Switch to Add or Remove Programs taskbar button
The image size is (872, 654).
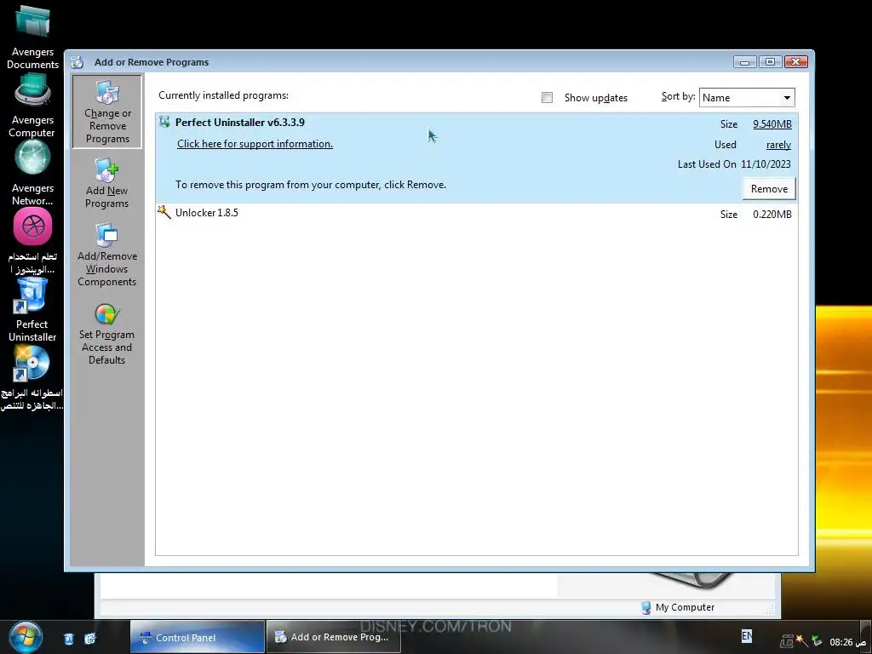[x=333, y=637]
